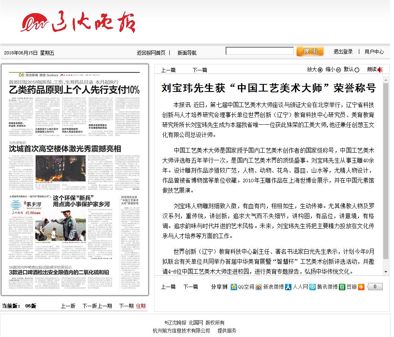The image size is (394, 337).
Task: Click the laser show night photo on page
Action: coord(61,168)
